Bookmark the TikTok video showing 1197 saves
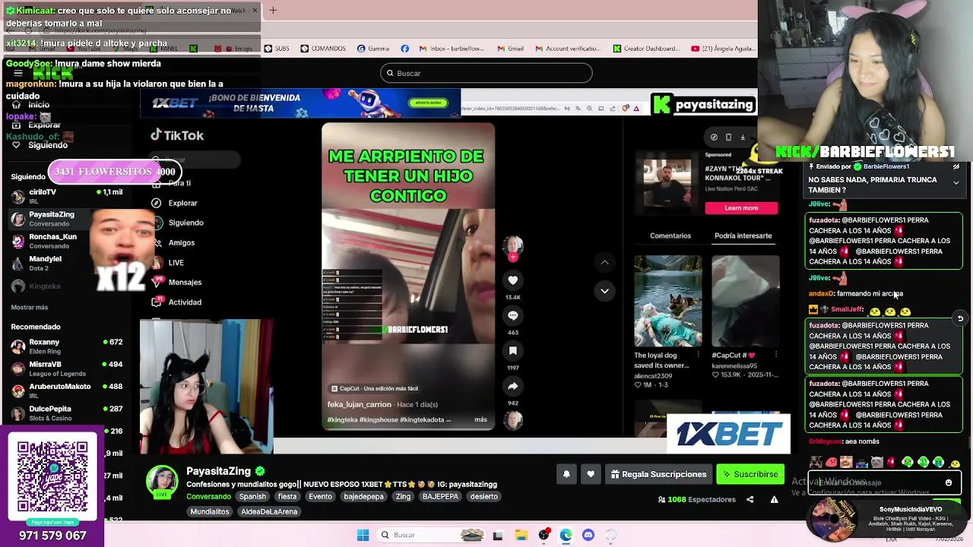973x547 pixels. [x=513, y=351]
